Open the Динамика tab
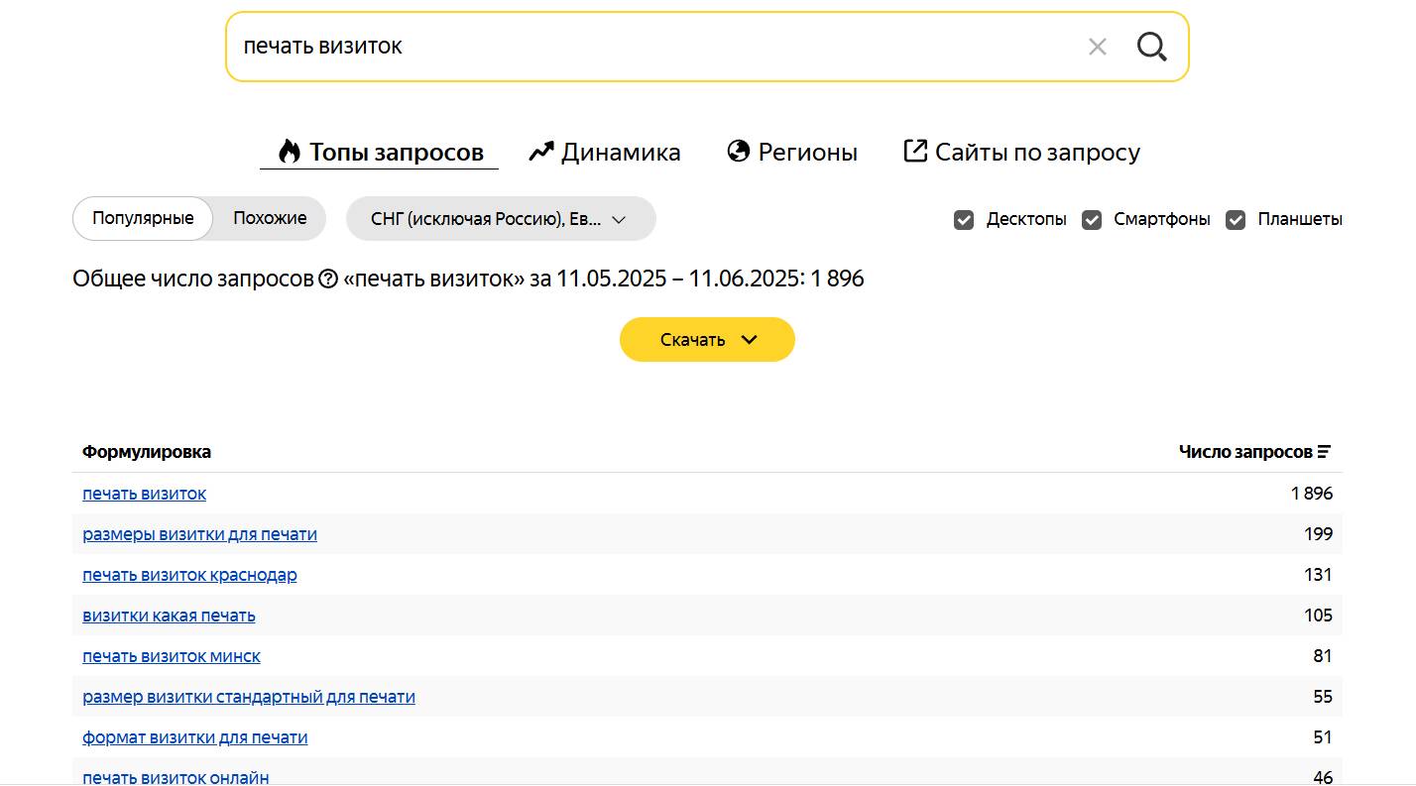 click(620, 153)
